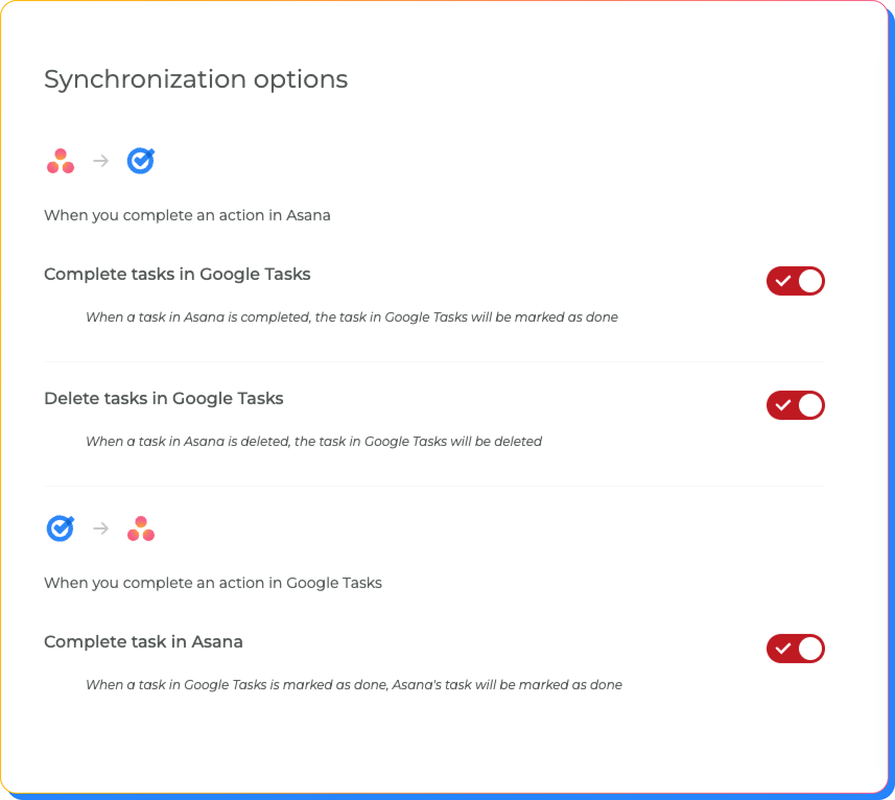
Task: Click 'When you complete an action in Google Tasks'
Action: click(x=213, y=583)
